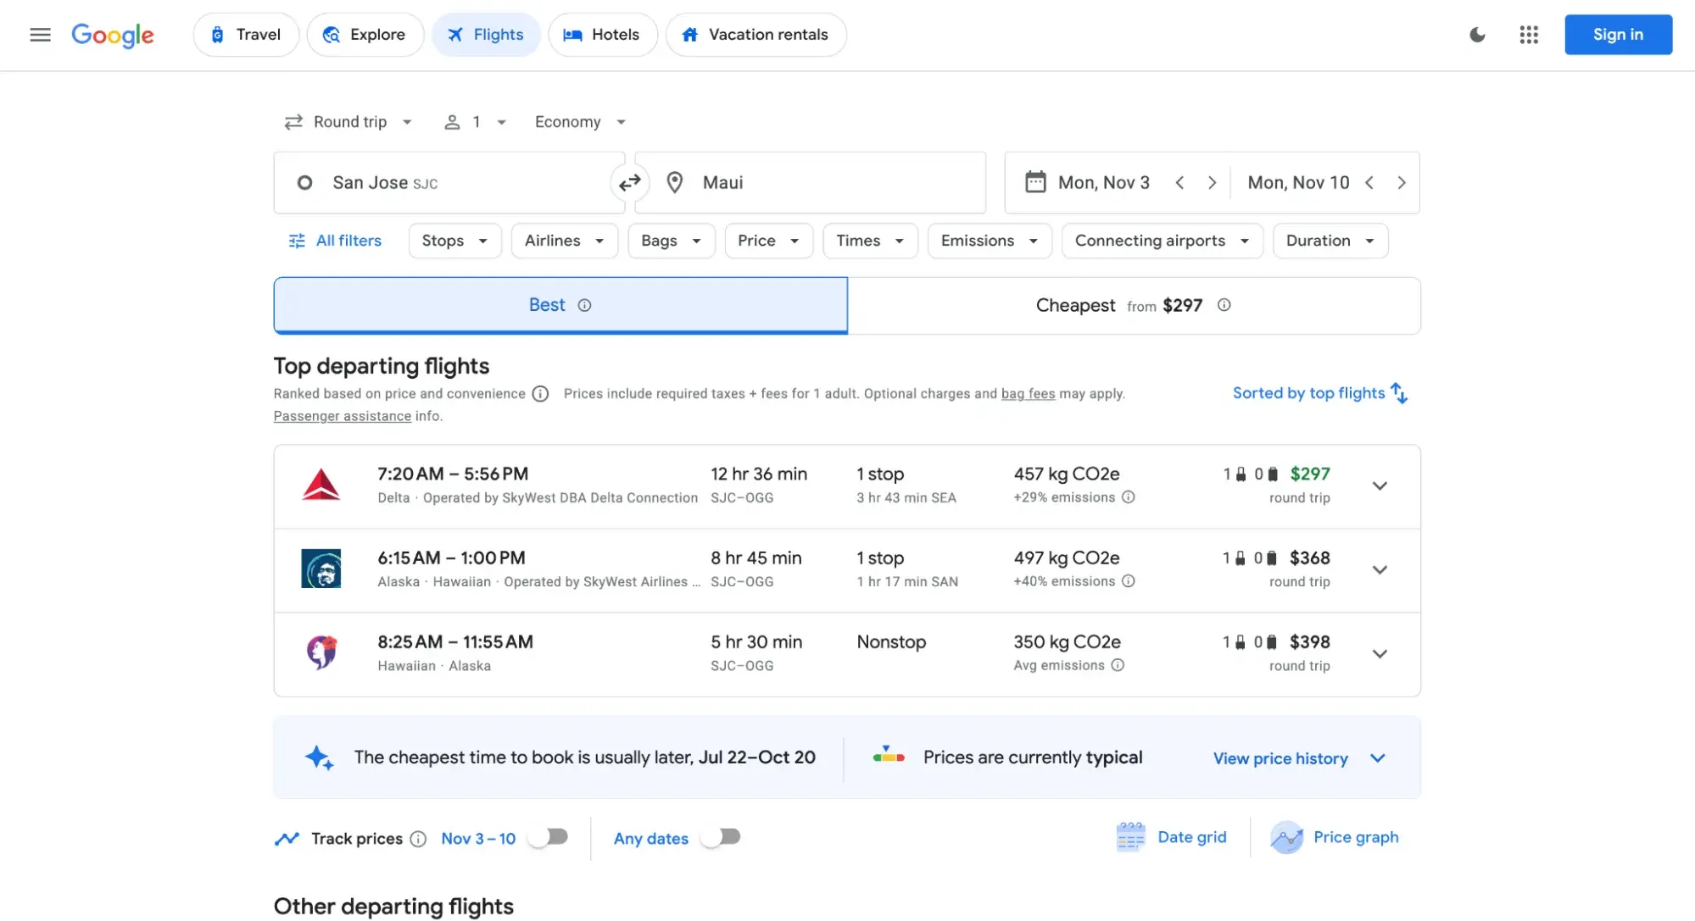1695x921 pixels.
Task: Show +40% emissions info for Alaska flight
Action: tap(1128, 581)
